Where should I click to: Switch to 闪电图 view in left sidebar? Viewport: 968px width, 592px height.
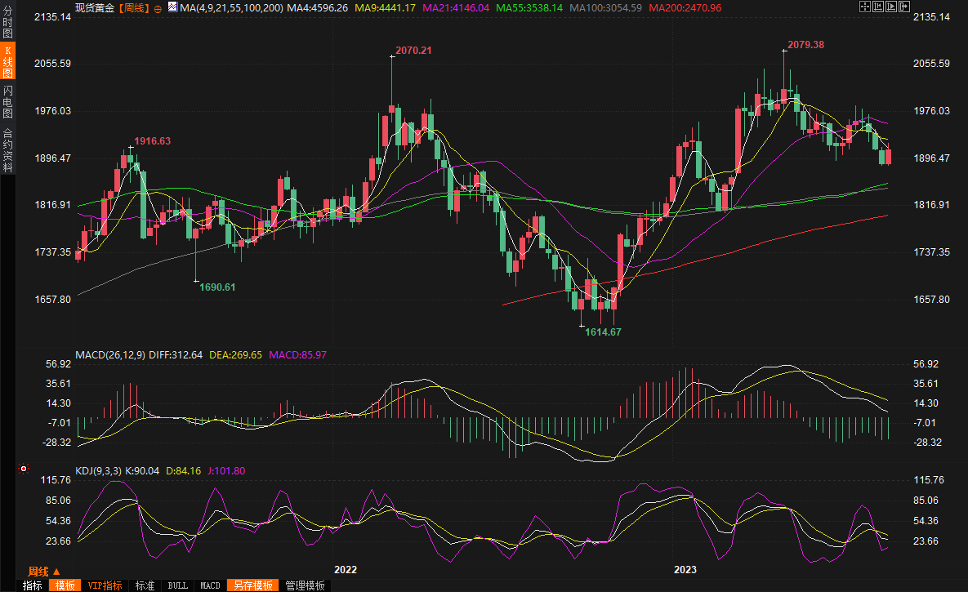(7, 101)
